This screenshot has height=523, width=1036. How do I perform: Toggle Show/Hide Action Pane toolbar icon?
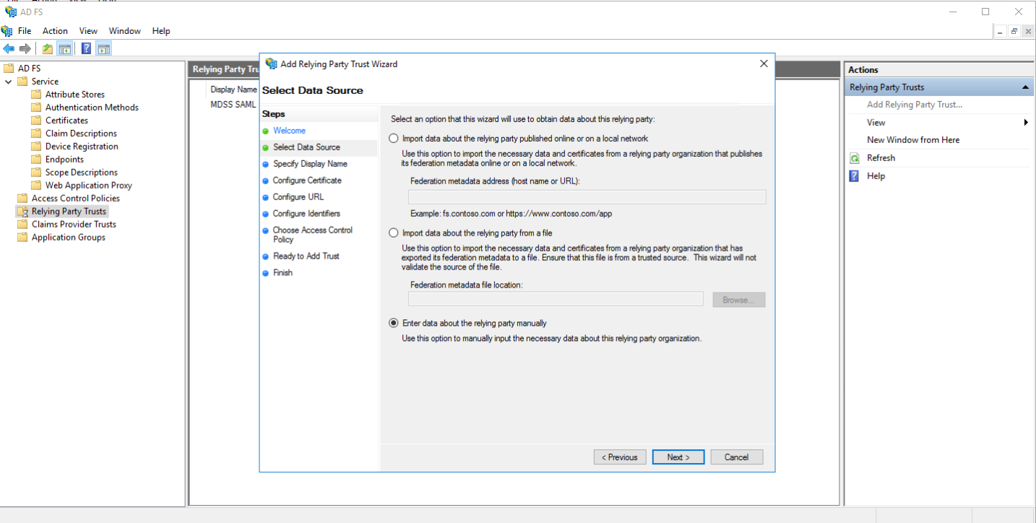tap(103, 49)
